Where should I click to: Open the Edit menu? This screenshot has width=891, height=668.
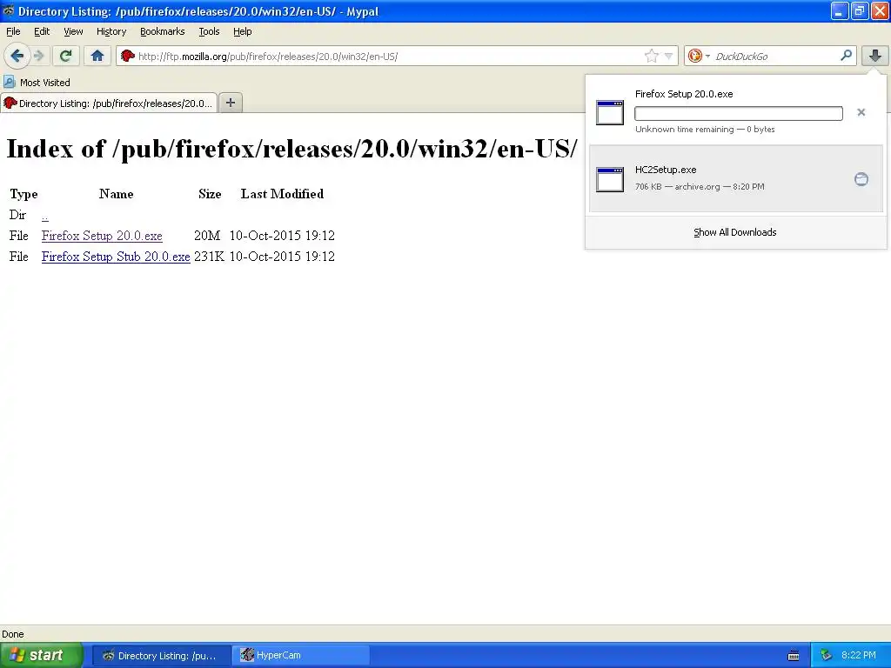click(x=42, y=31)
